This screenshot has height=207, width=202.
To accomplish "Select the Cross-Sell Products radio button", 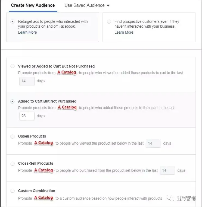I will coord(13,163).
